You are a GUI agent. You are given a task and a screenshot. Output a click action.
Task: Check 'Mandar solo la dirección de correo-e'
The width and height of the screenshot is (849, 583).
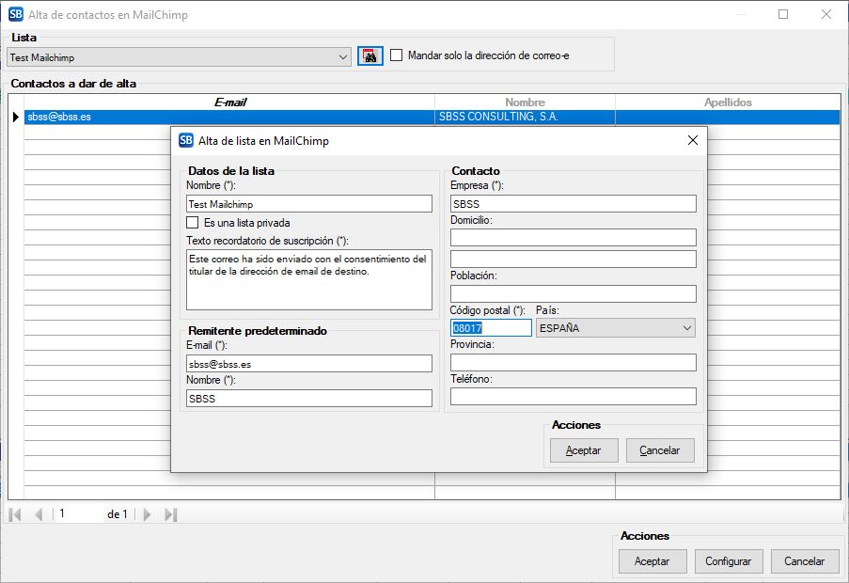pyautogui.click(x=397, y=55)
